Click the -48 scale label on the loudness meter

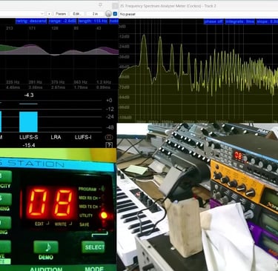pyautogui.click(x=110, y=127)
